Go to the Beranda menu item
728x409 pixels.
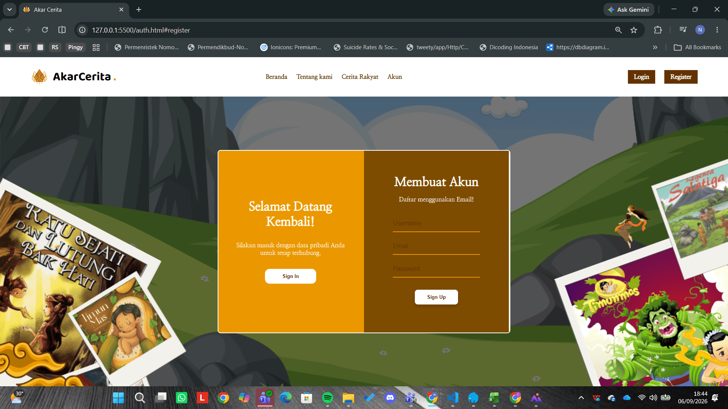click(276, 77)
